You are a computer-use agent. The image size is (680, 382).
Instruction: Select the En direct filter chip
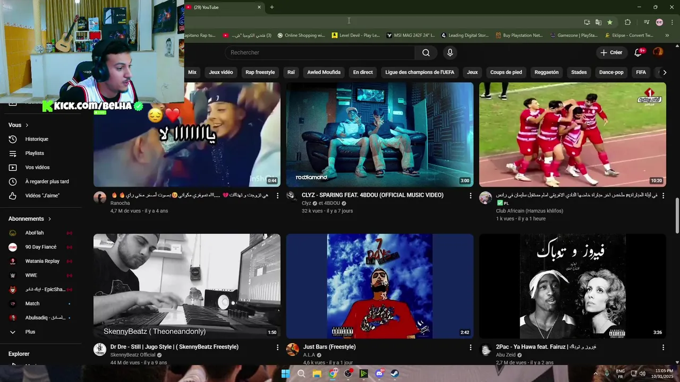(363, 72)
